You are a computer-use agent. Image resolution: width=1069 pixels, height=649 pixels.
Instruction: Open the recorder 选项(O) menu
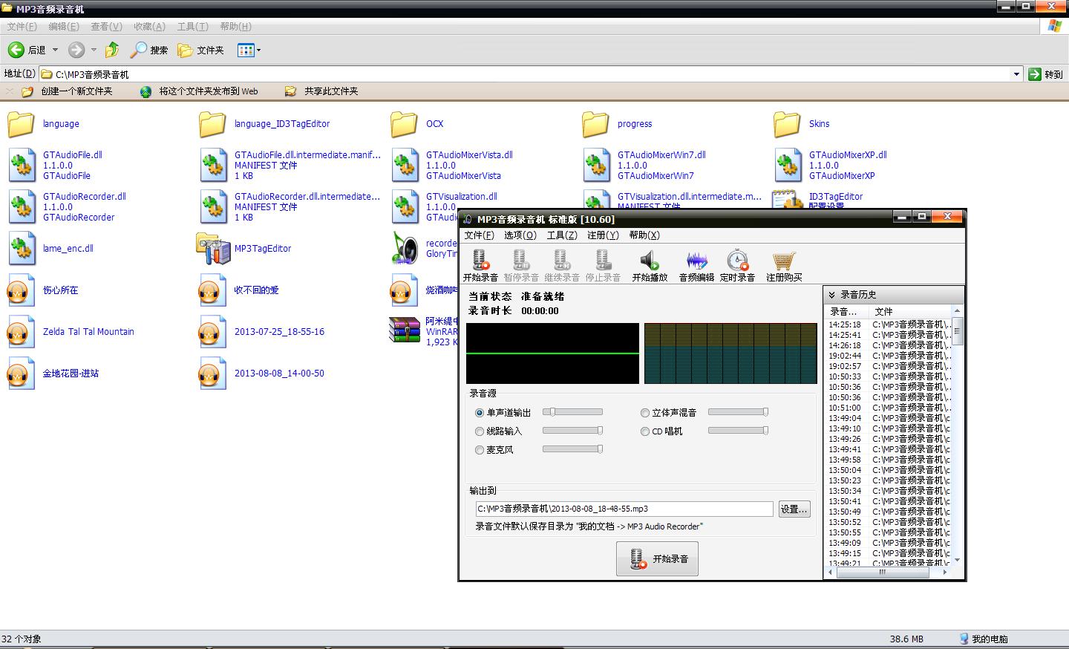coord(520,235)
